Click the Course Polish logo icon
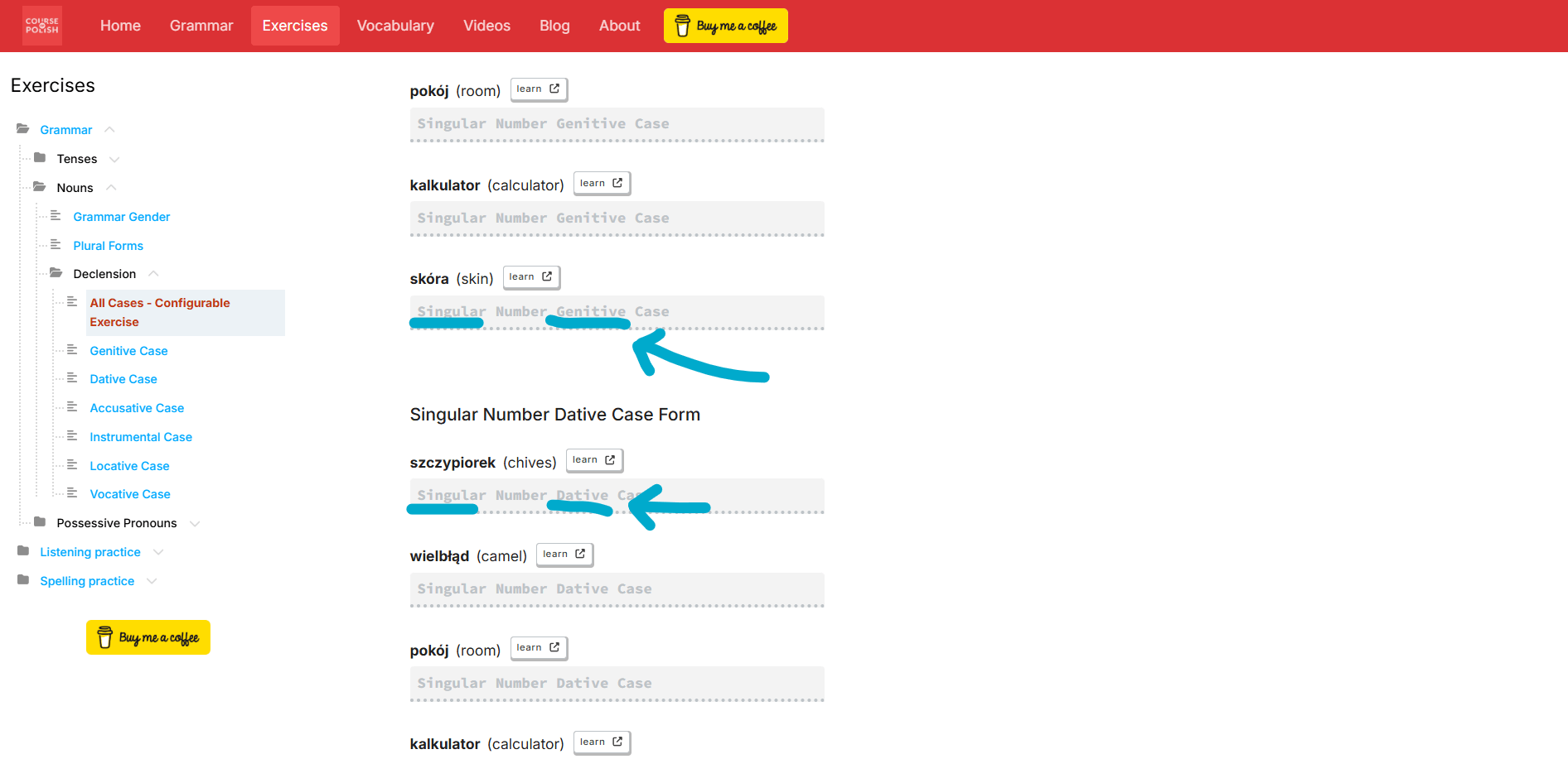The height and width of the screenshot is (759, 1568). (x=41, y=26)
